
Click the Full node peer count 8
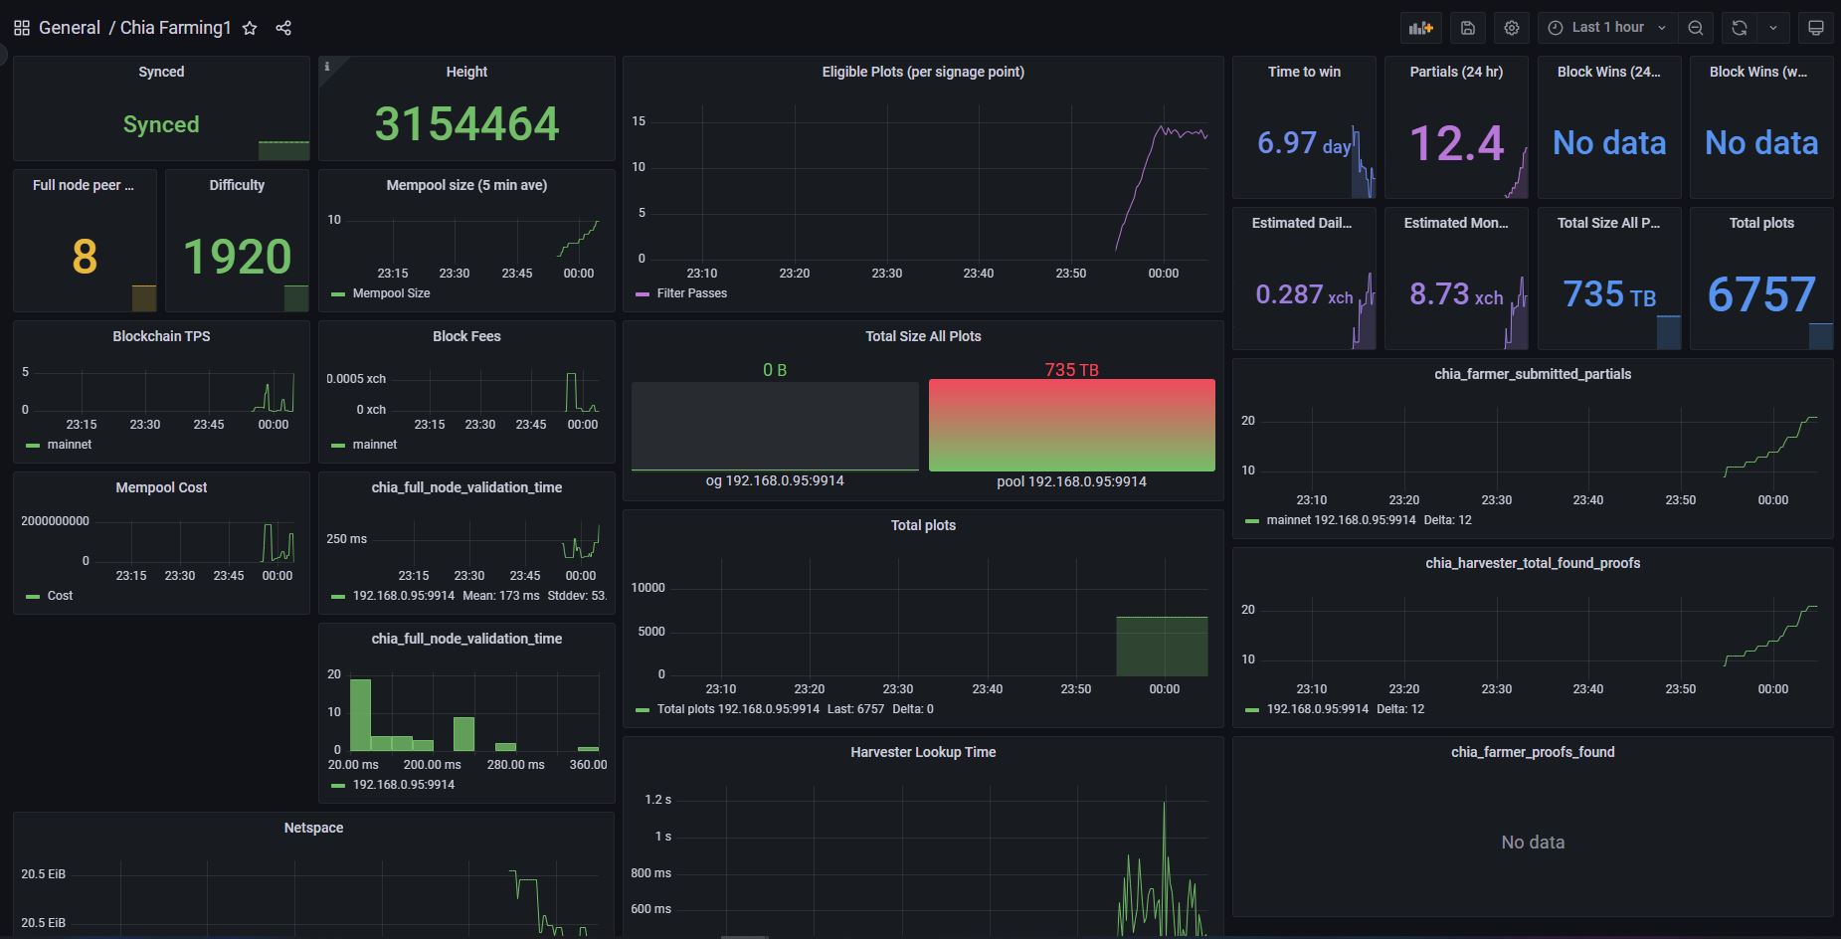point(85,257)
